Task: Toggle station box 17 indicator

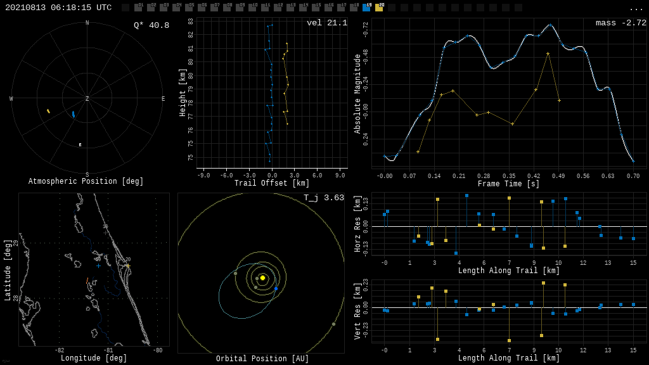Action: tap(340, 7)
